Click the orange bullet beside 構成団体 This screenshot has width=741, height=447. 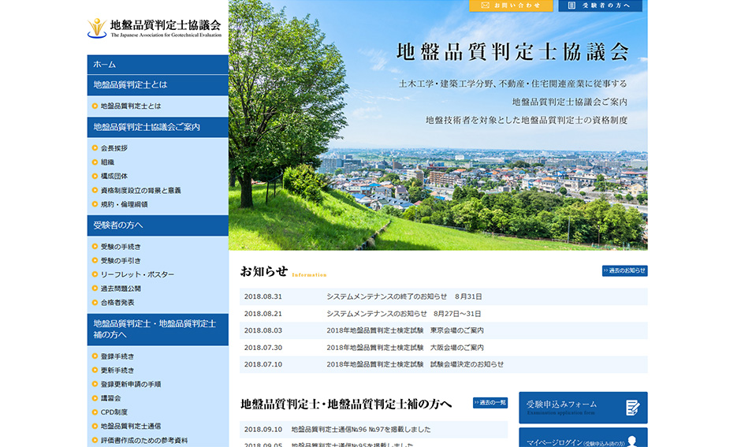(x=95, y=176)
